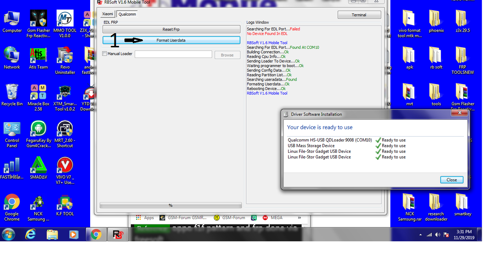
Task: Open NCK Samsung shortcut on left
Action: tap(38, 207)
